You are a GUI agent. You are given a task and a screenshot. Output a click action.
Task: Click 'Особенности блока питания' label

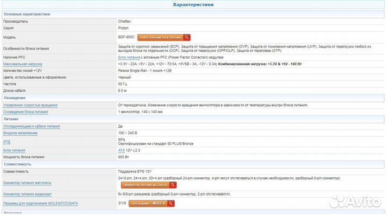[x=26, y=48]
